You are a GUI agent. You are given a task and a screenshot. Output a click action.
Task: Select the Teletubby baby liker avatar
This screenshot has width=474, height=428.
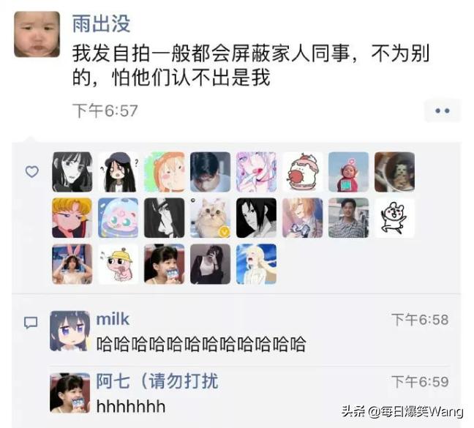[348, 172]
